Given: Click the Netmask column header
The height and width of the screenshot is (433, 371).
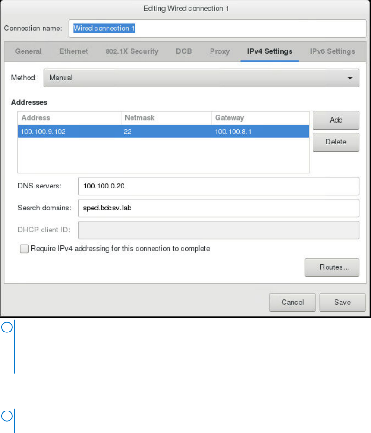Looking at the screenshot, I should (x=166, y=118).
